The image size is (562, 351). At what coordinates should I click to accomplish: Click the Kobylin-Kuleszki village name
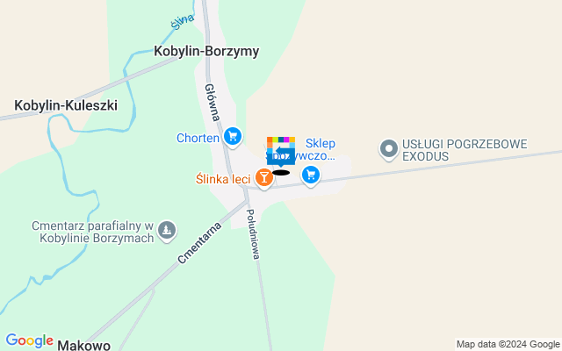pos(66,105)
